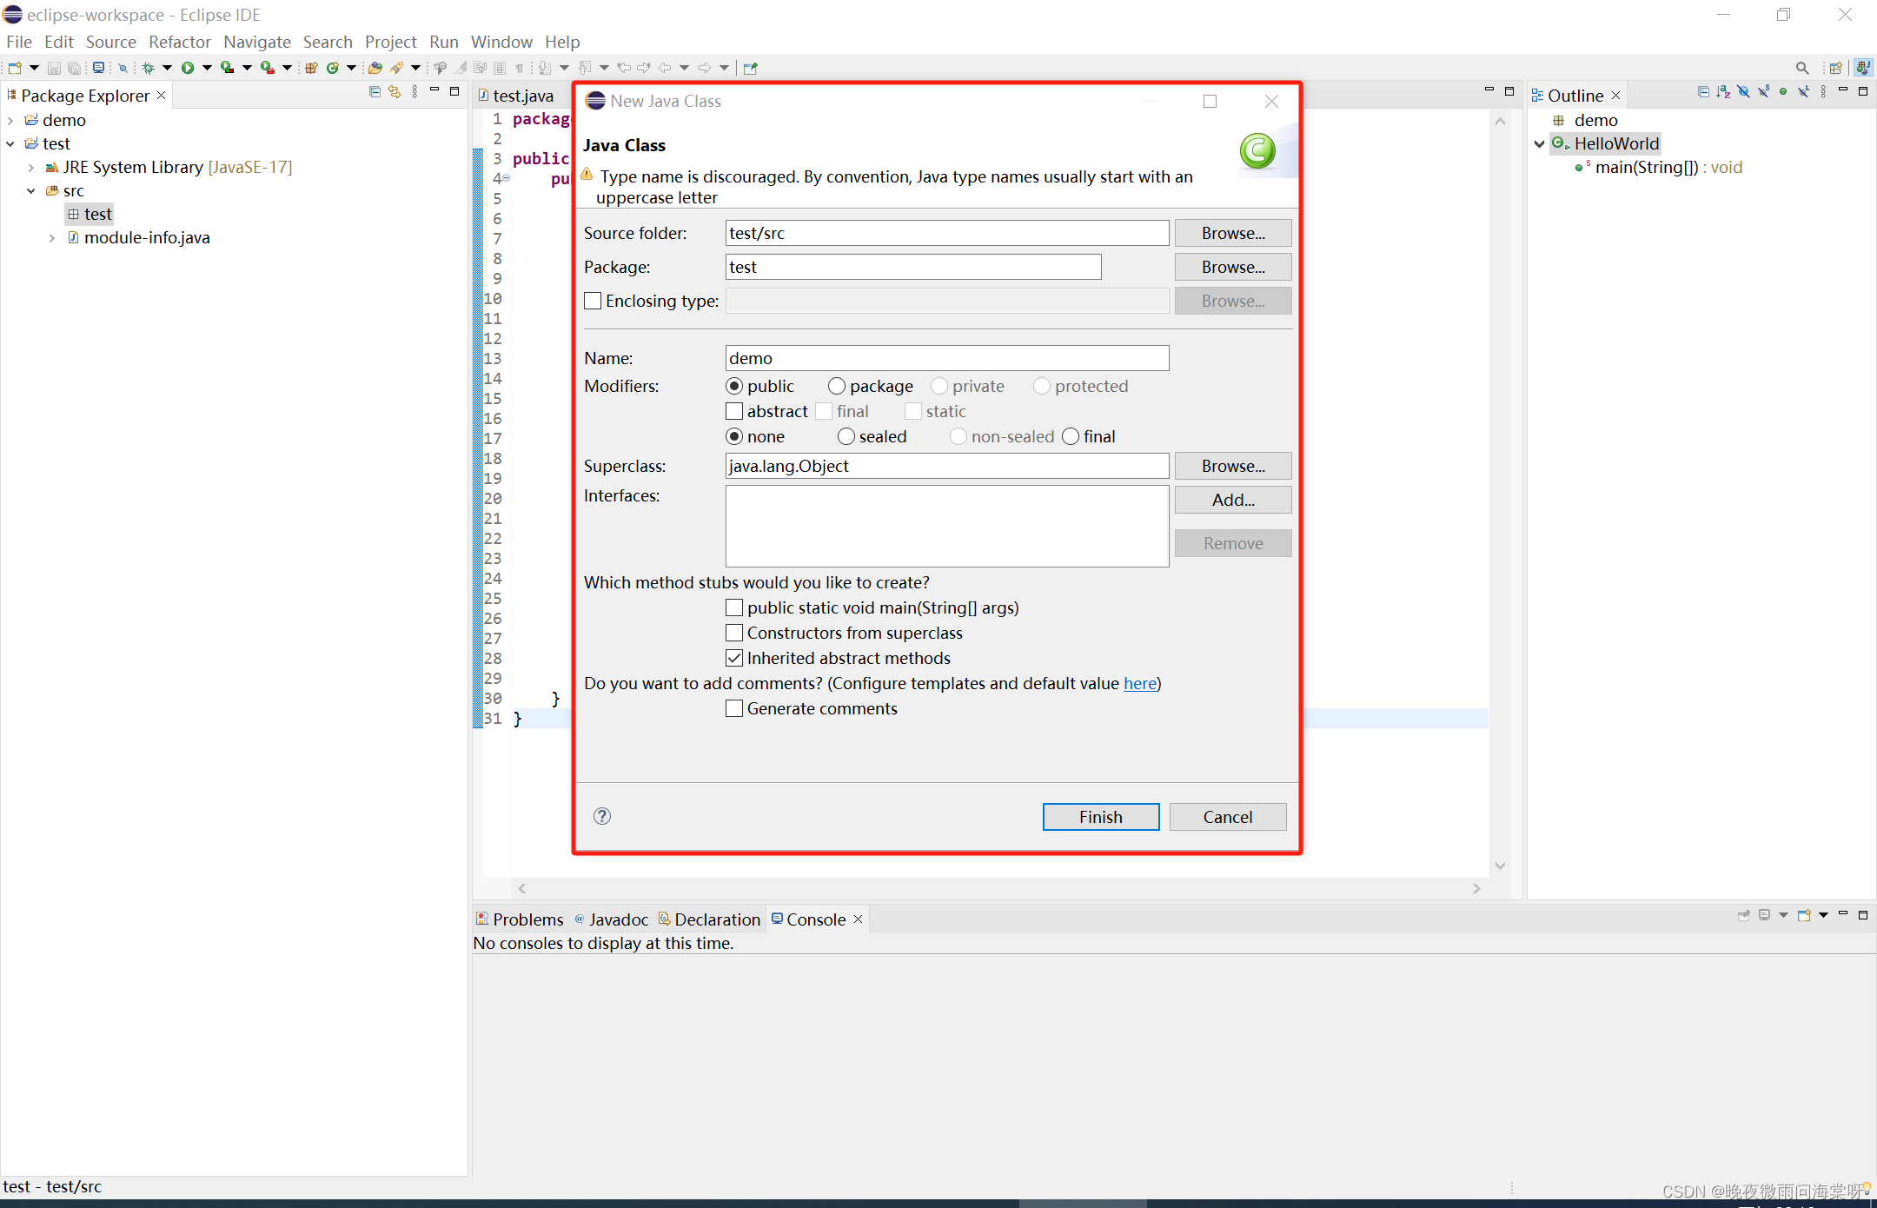The height and width of the screenshot is (1208, 1877).
Task: Click Collapse All icon in Outline view
Action: point(1703,91)
